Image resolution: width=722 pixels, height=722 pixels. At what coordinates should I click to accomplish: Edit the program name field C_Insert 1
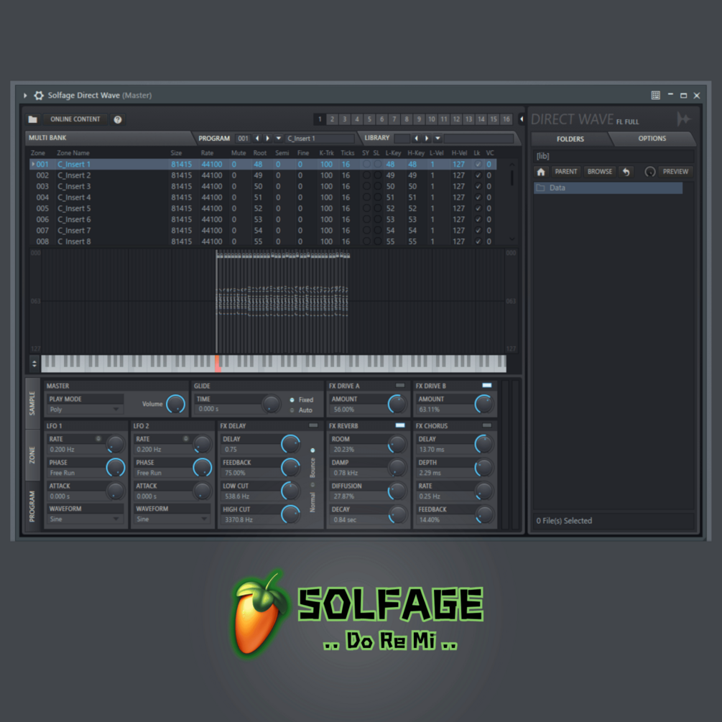pos(320,138)
